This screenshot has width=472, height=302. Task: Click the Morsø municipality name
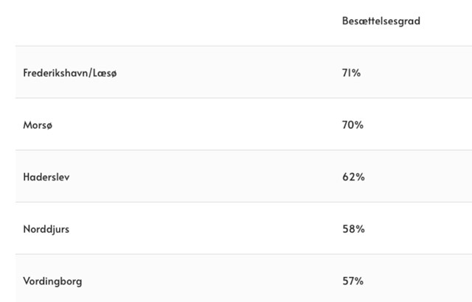(38, 125)
